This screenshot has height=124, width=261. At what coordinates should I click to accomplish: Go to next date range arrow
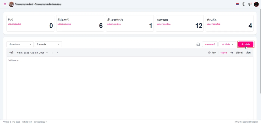point(57,53)
